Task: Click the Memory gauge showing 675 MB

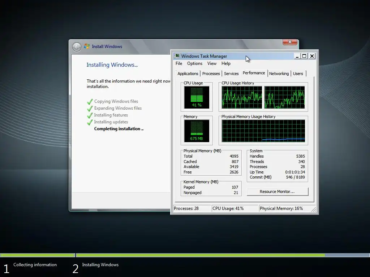Action: (197, 131)
